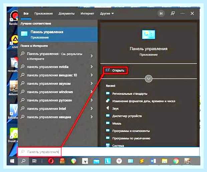Image resolution: width=207 pixels, height=172 pixels.
Task: Open the shield-shaped taskbar app
Action: [x=73, y=161]
